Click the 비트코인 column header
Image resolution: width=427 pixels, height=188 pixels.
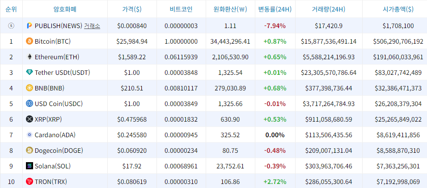click(181, 9)
